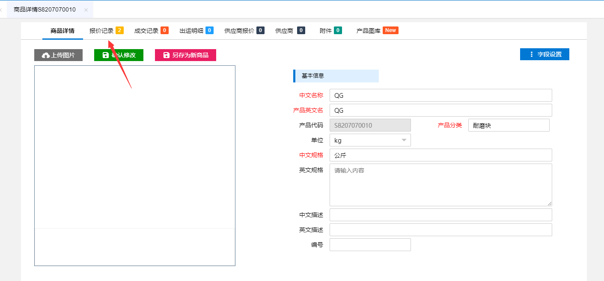
Task: Click the New badge on 产品图库
Action: [x=390, y=30]
